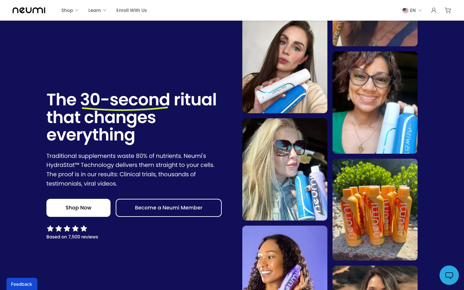Expand the Learn dropdown chevron
This screenshot has width=464, height=290.
(105, 10)
